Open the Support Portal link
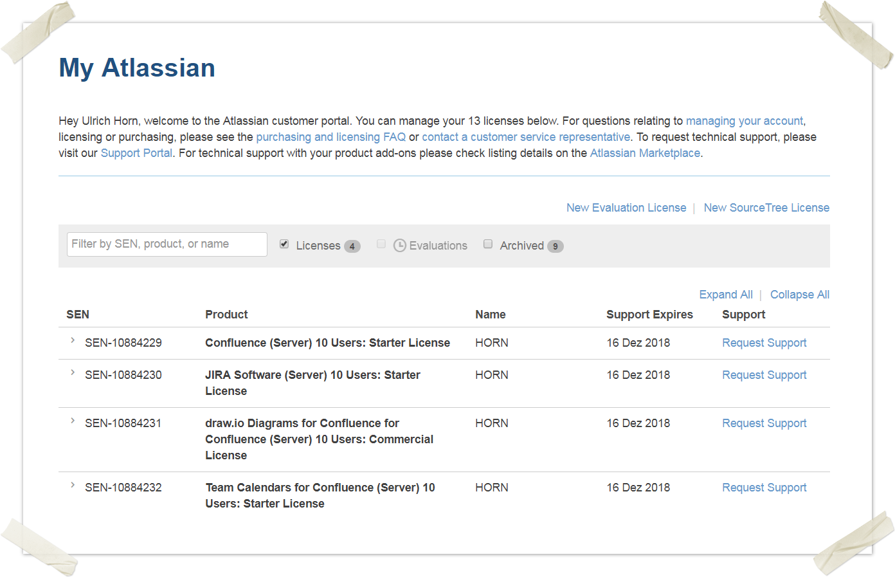The height and width of the screenshot is (577, 895). 136,153
